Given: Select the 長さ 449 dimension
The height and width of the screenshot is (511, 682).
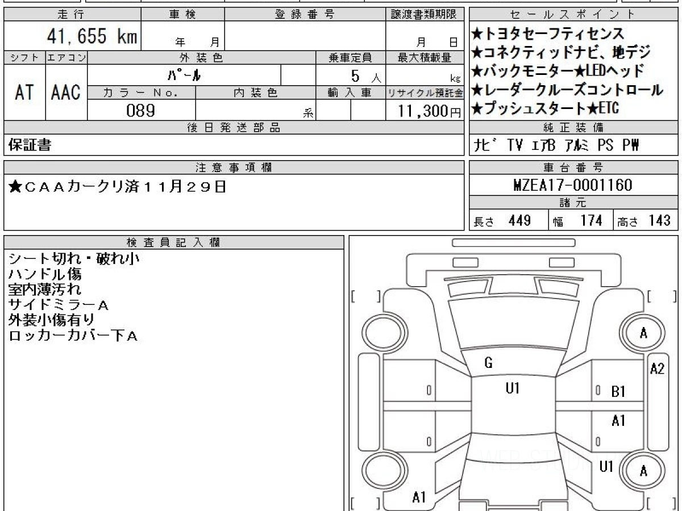Looking at the screenshot, I should [x=502, y=221].
